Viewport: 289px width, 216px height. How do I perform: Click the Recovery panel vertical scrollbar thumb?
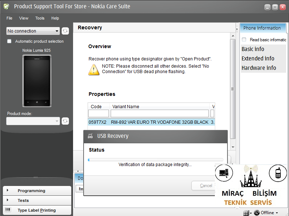233,89
